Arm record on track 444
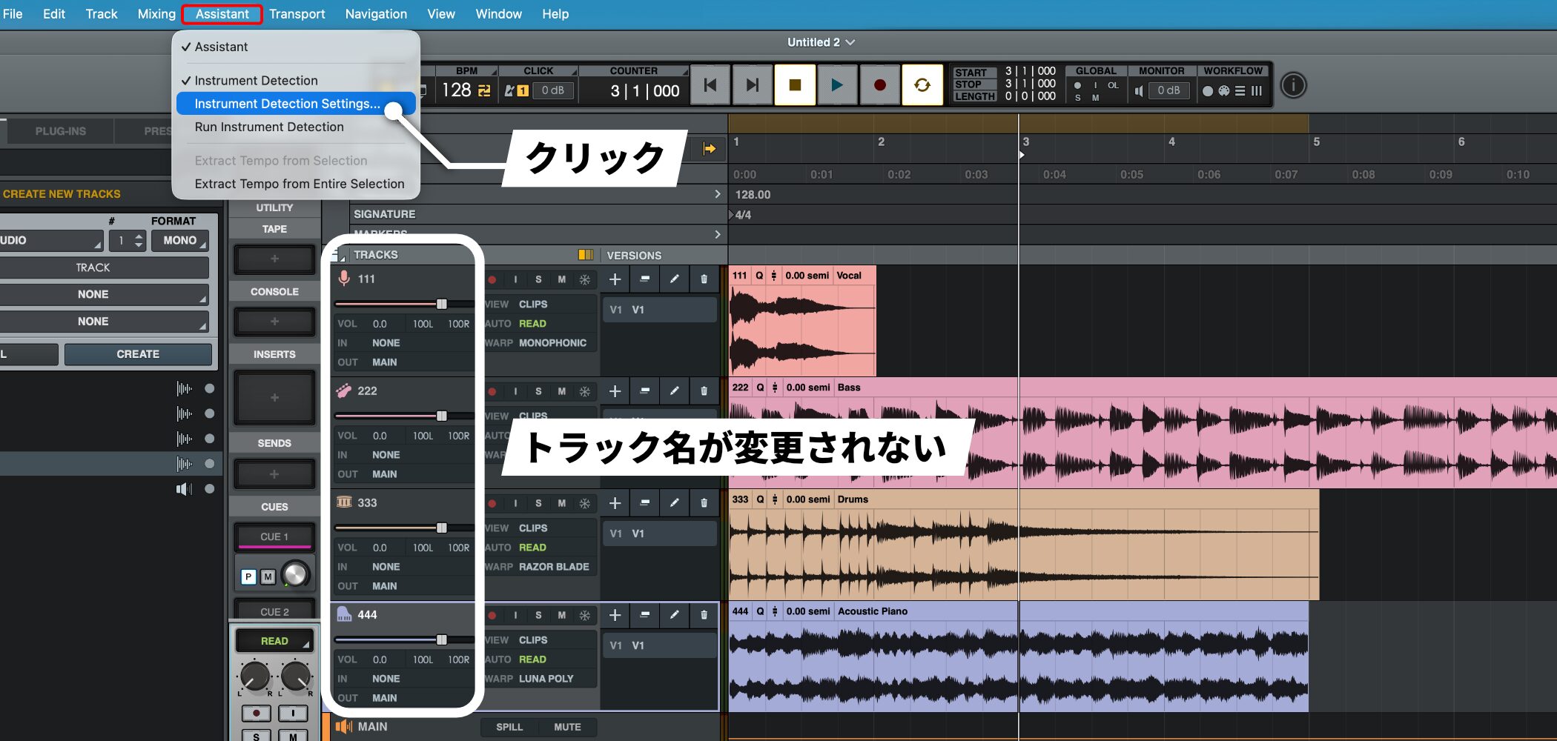This screenshot has width=1557, height=741. coord(492,615)
